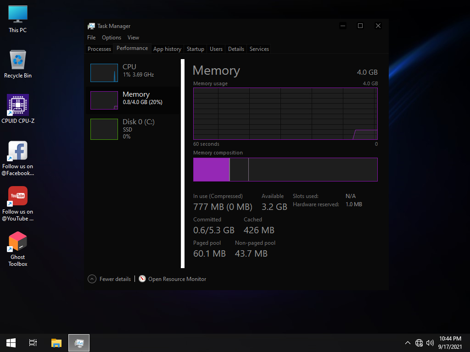Click Resource Monitor gauge icon

[x=142, y=279]
